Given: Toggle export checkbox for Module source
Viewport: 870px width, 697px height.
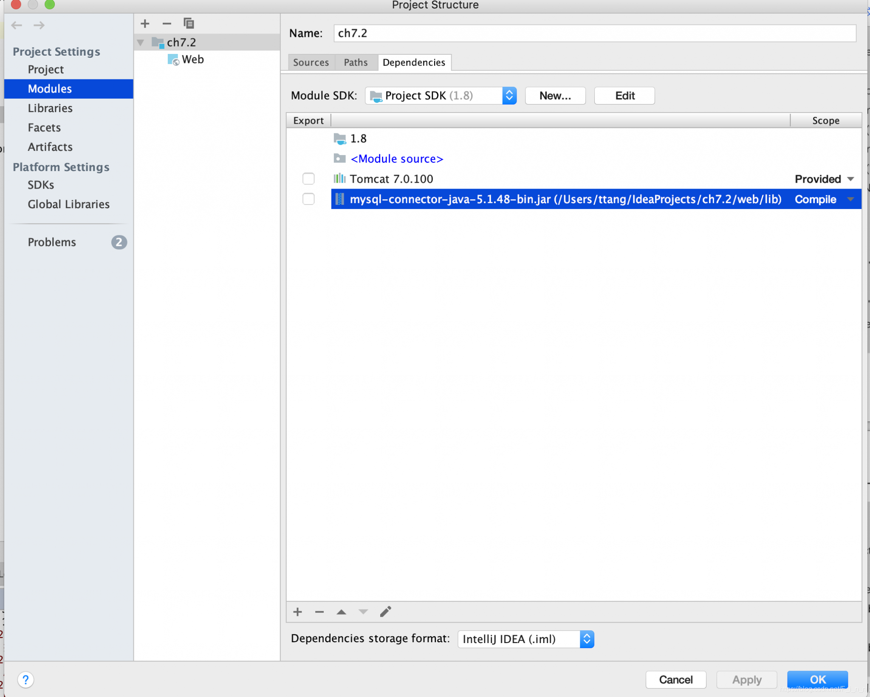Looking at the screenshot, I should 308,158.
